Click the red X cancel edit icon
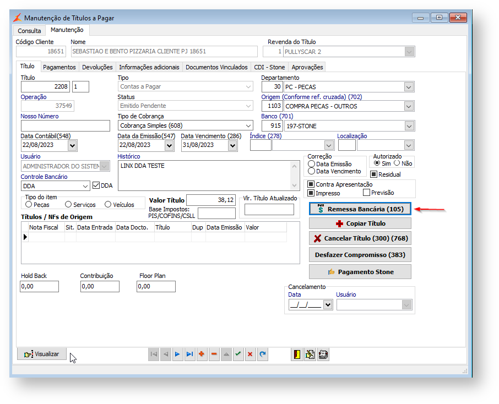 click(x=250, y=354)
